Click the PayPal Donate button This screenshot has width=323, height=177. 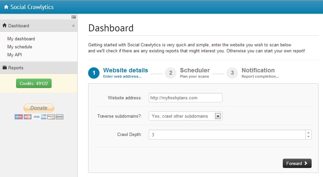point(39,108)
